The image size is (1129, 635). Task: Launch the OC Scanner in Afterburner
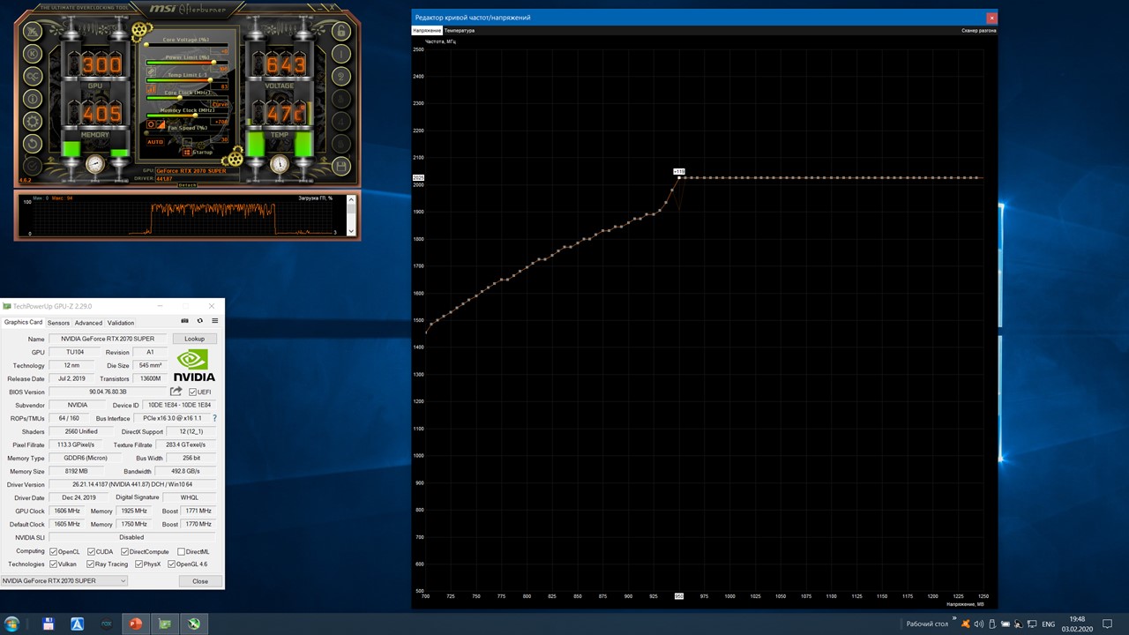(x=33, y=76)
